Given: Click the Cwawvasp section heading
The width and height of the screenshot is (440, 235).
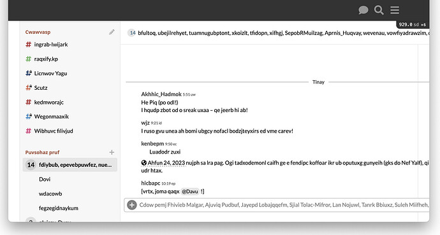Looking at the screenshot, I should click(x=38, y=32).
